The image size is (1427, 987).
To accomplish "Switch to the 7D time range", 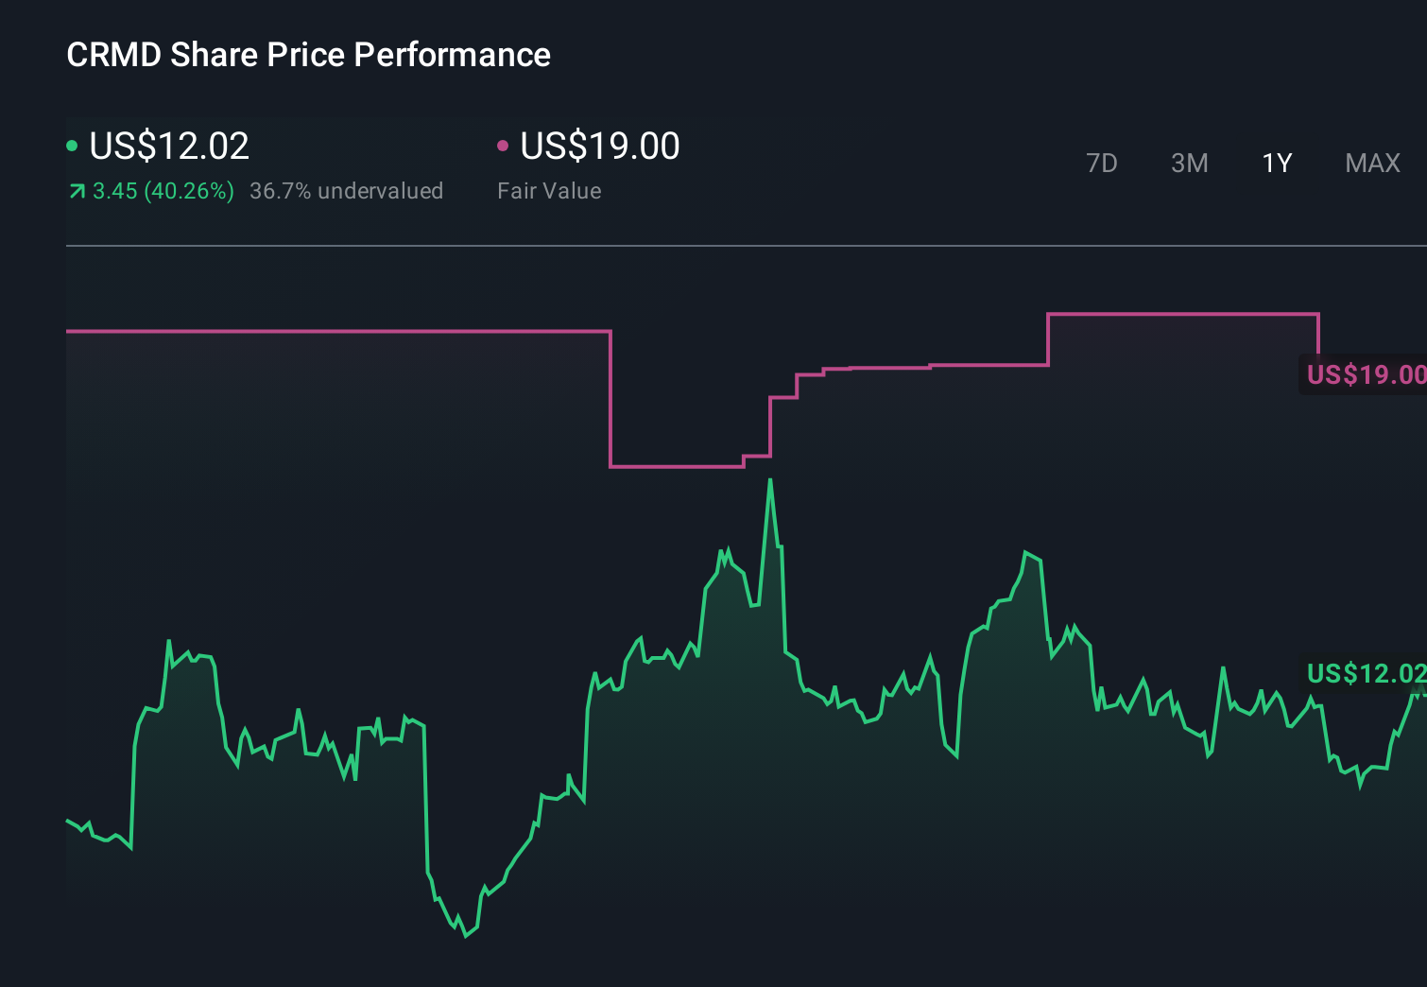I will (x=1103, y=163).
